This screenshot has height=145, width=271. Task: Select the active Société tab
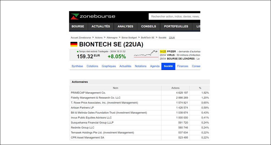coord(168,66)
